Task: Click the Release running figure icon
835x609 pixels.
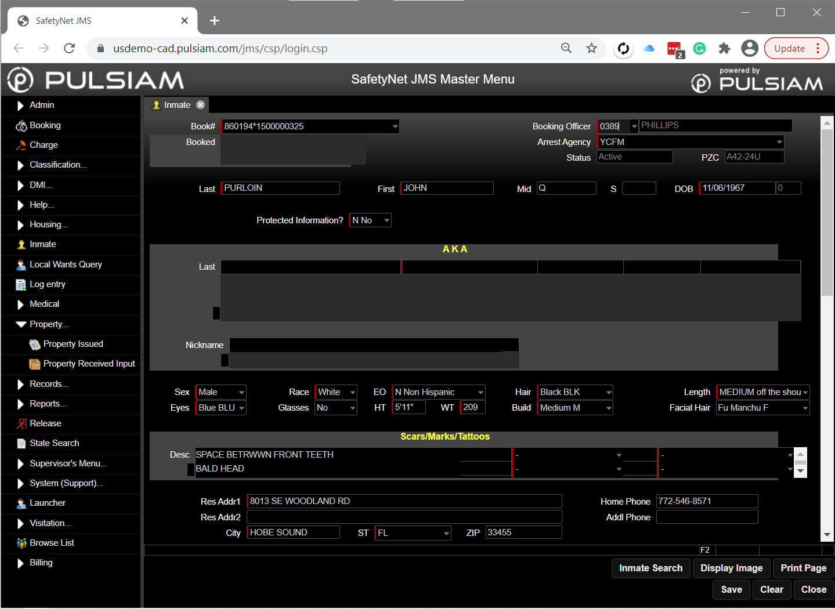Action: (x=21, y=424)
